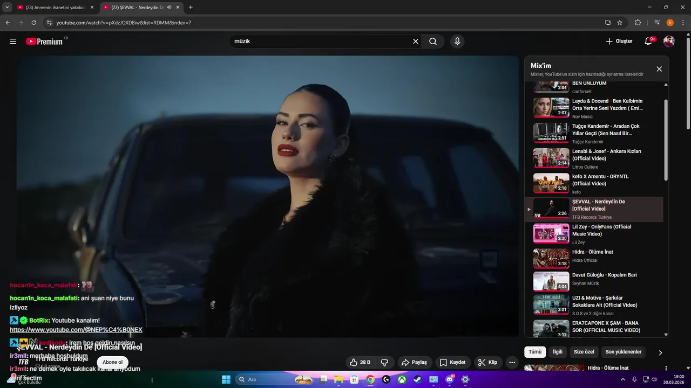The image size is (691, 388).
Task: Show hidden system tray icons
Action: click(x=623, y=379)
